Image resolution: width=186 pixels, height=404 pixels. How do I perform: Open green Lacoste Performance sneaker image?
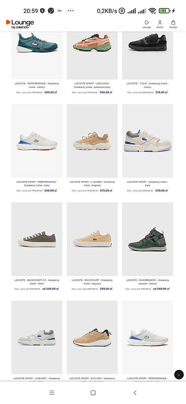click(37, 56)
